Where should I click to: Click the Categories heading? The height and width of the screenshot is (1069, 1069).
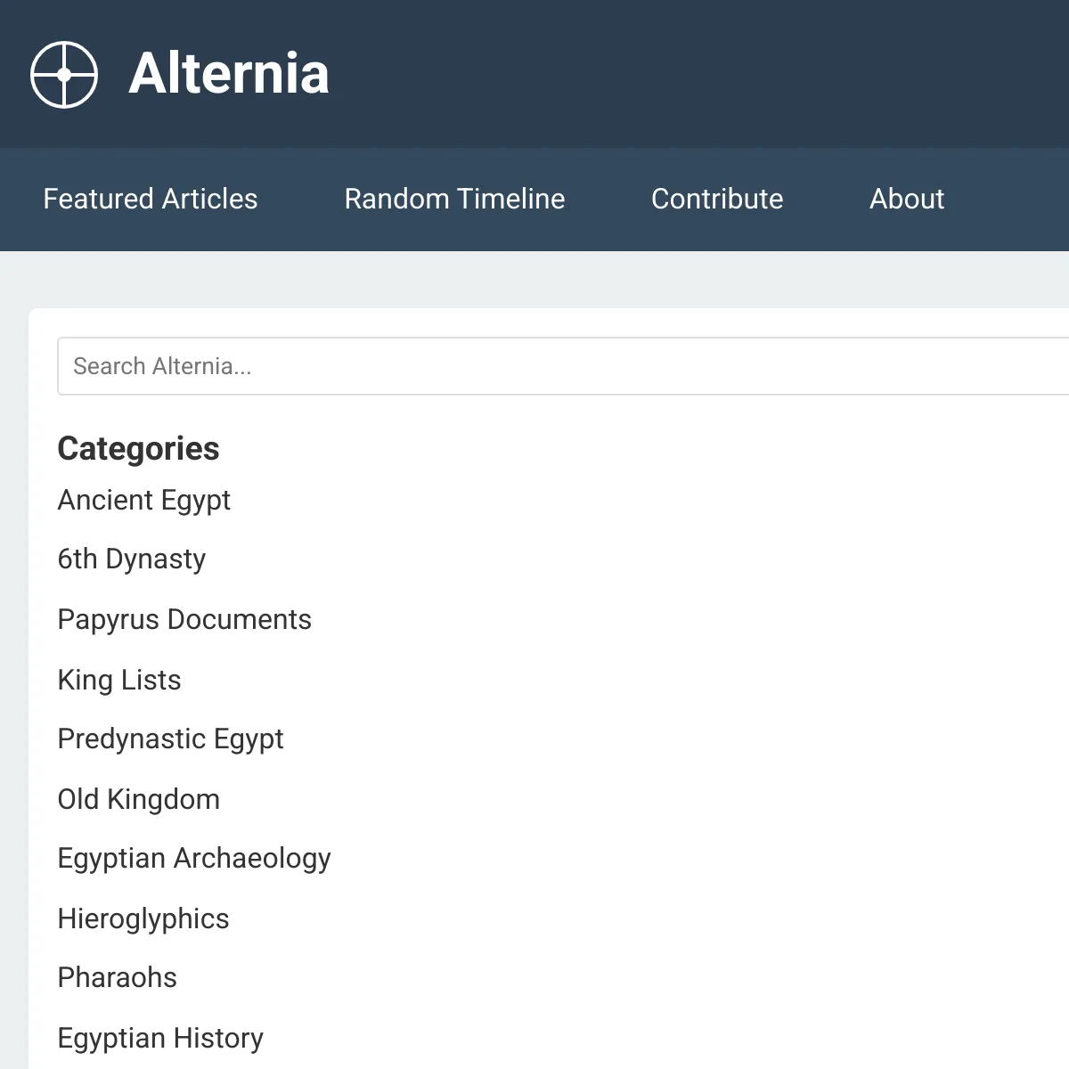click(138, 449)
